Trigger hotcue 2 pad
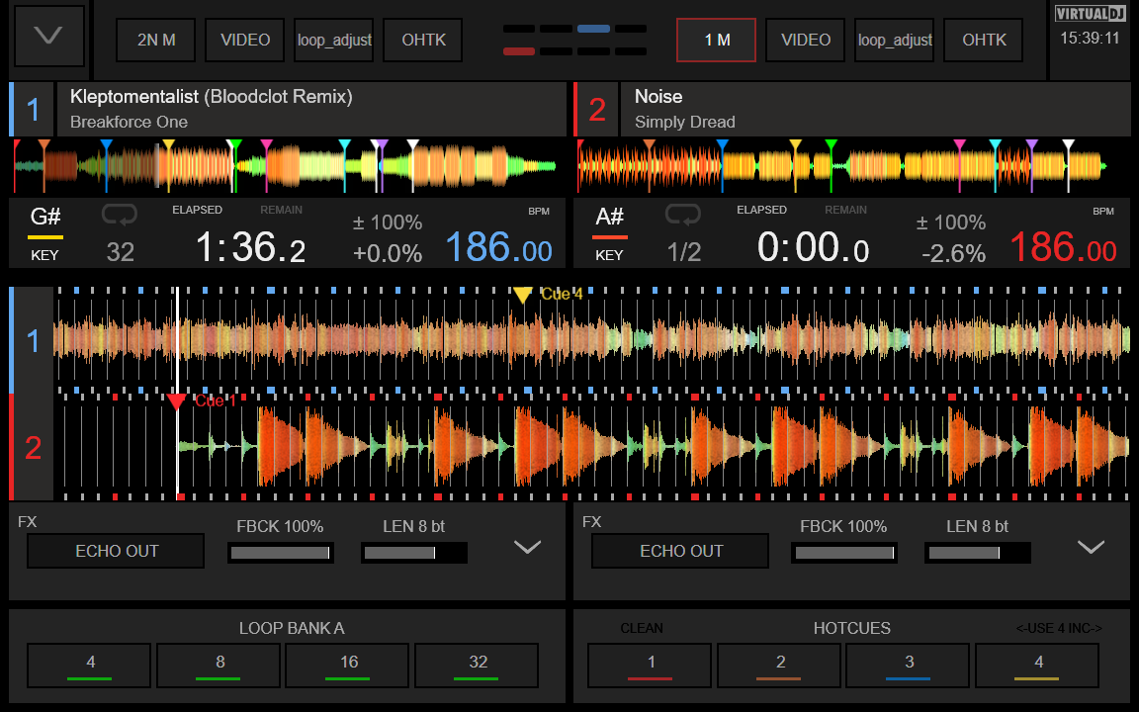 click(x=779, y=665)
